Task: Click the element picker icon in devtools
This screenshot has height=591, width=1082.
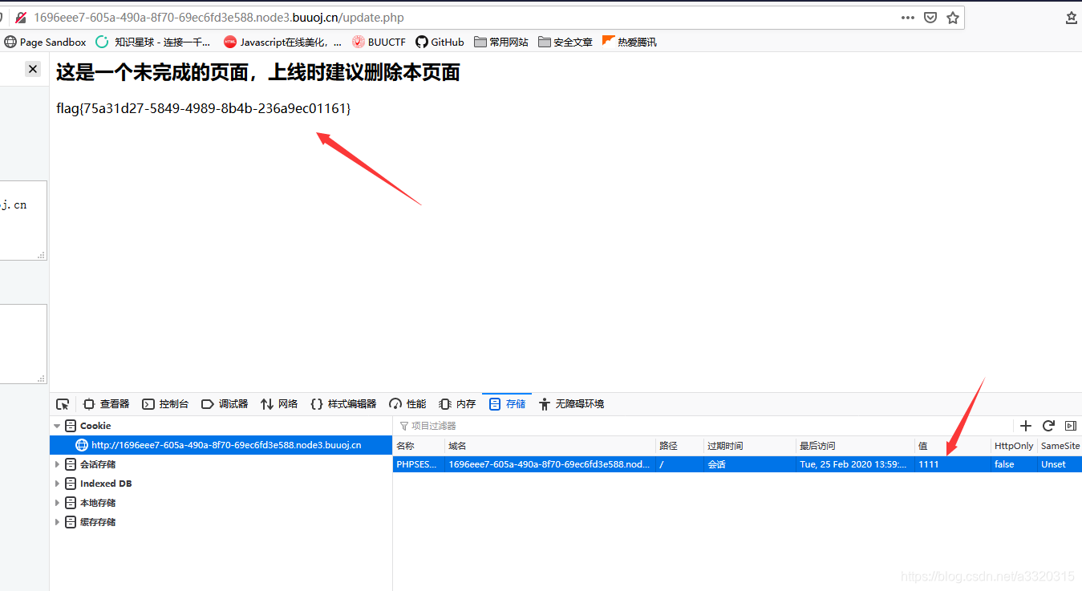Action: coord(63,404)
